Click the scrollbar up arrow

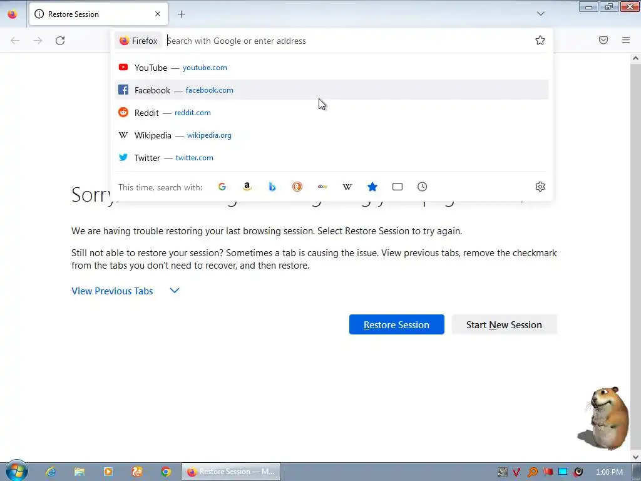pos(635,58)
